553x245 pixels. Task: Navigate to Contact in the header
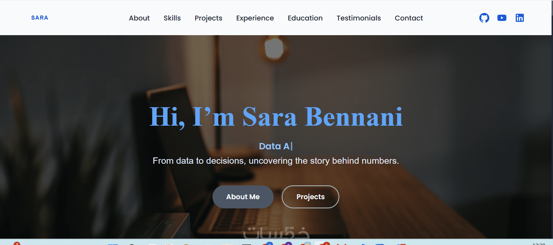pos(409,18)
